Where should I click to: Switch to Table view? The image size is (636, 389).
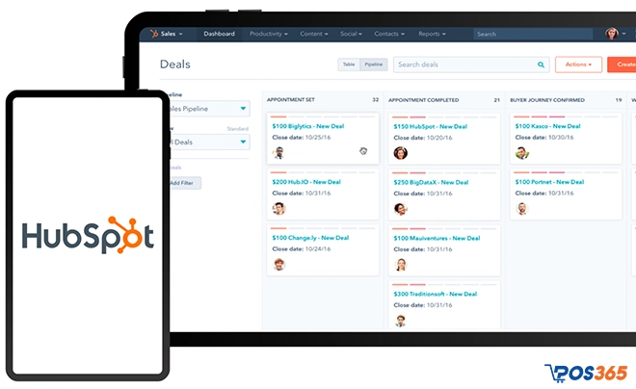click(349, 65)
